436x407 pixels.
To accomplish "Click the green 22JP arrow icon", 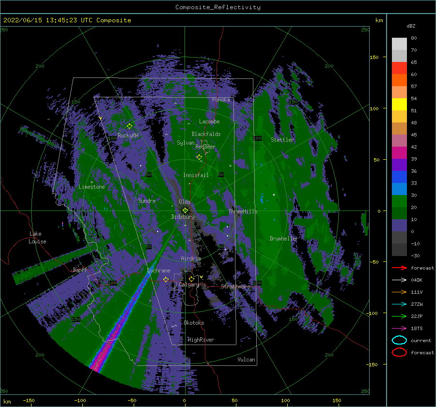I will click(x=399, y=316).
